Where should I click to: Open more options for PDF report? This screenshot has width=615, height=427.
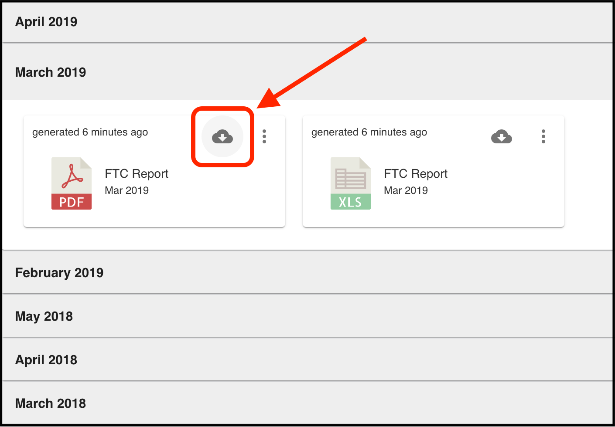[264, 136]
